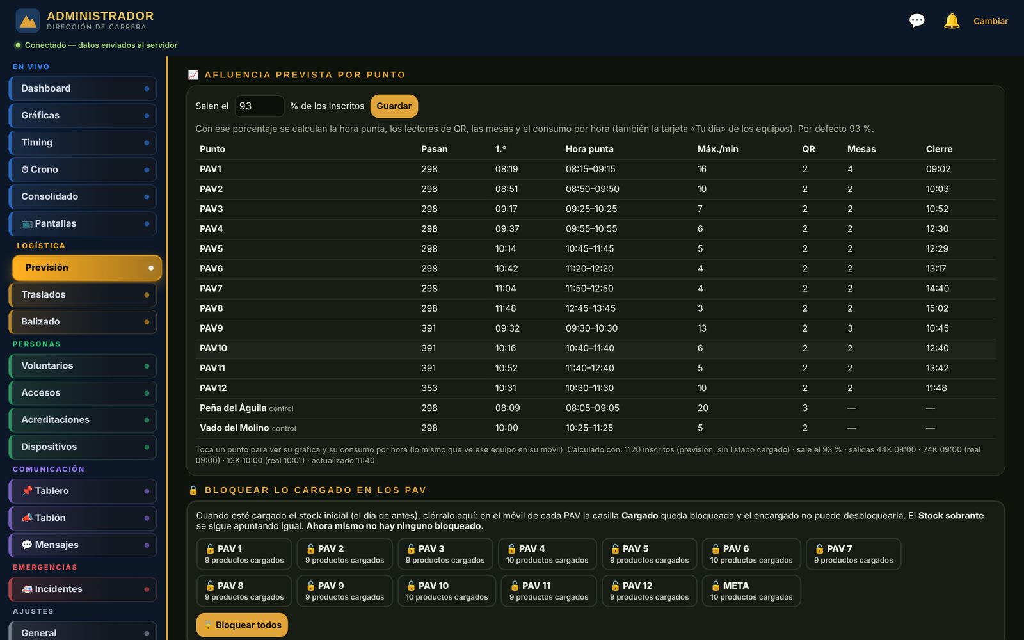
Task: Go to Acreditaciones page
Action: (x=83, y=420)
